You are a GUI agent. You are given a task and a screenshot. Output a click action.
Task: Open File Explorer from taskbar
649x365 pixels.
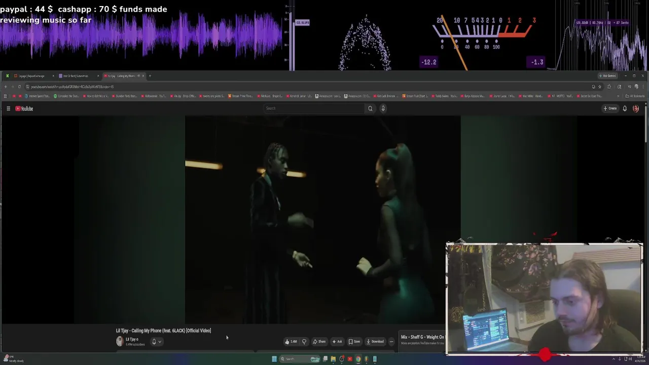(333, 359)
